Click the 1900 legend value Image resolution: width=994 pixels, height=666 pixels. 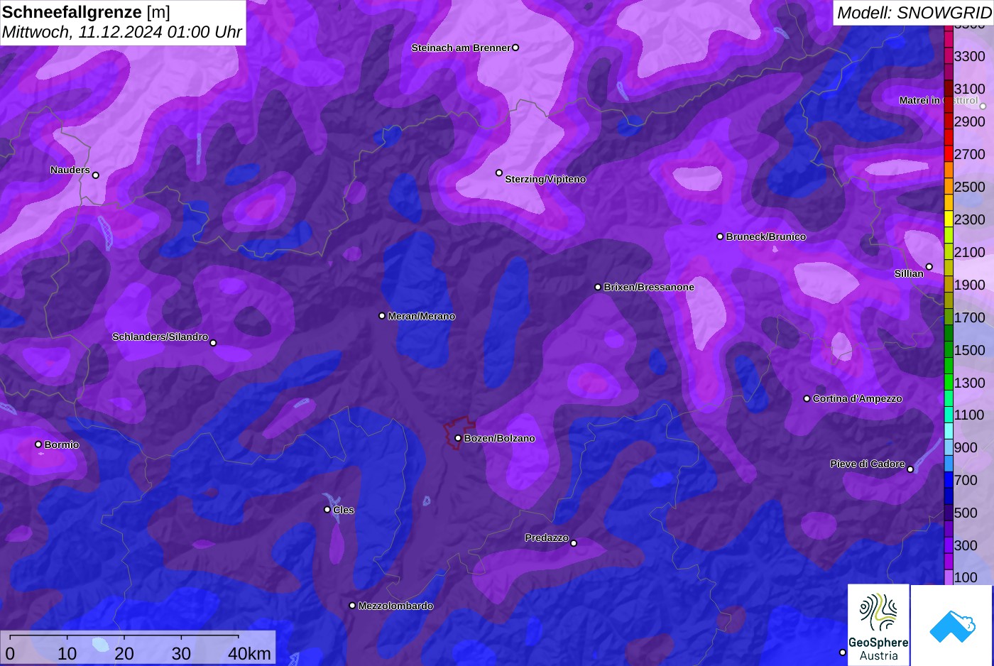(969, 285)
